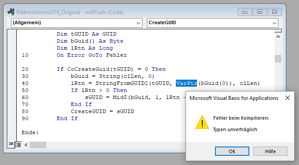Viewport: 299px width, 165px height.
Task: Open the (Allgemein) object dropdown
Action: pos(139,23)
